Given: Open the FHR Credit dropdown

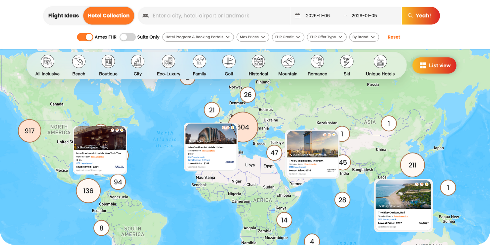Looking at the screenshot, I should [x=288, y=37].
